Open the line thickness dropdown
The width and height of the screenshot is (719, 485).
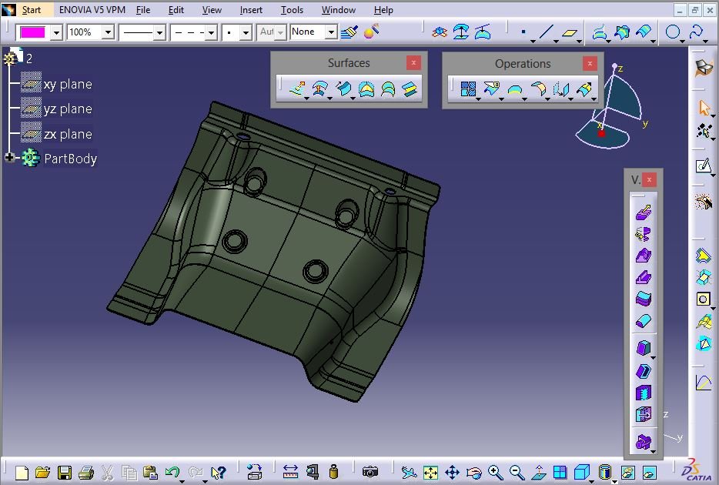pos(159,32)
